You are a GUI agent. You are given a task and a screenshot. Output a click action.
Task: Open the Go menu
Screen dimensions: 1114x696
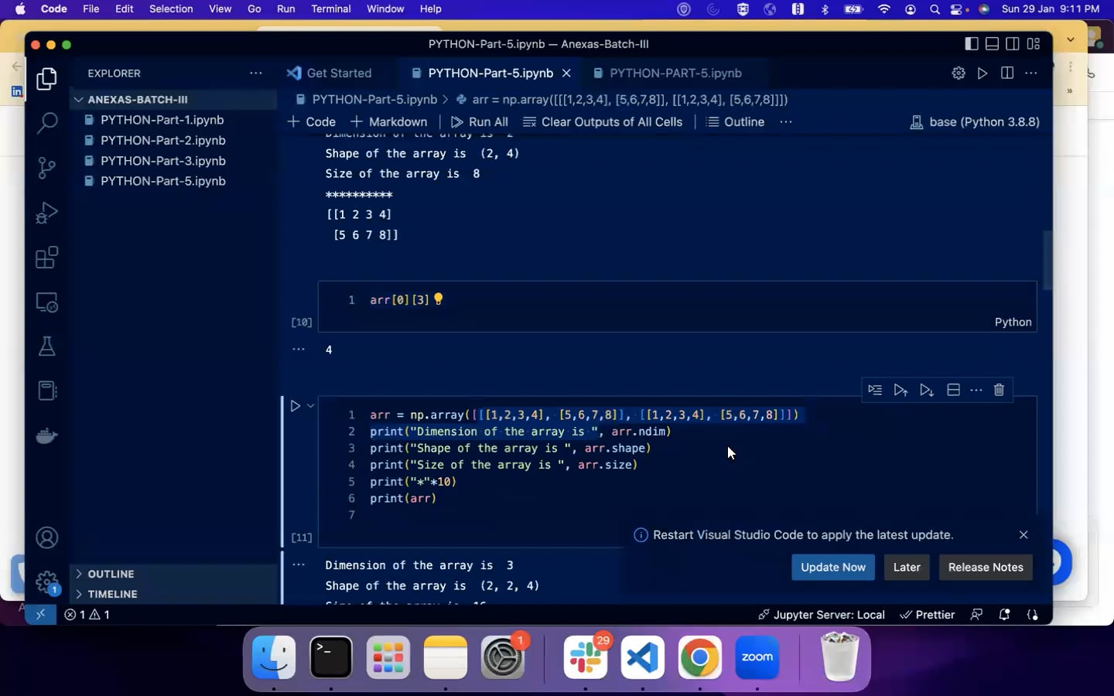pyautogui.click(x=255, y=9)
